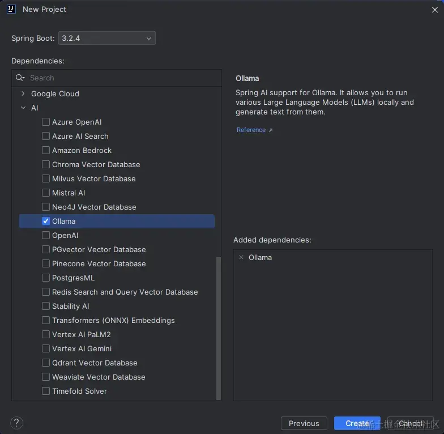Open help with the question mark icon
Image resolution: width=444 pixels, height=434 pixels.
coord(17,423)
